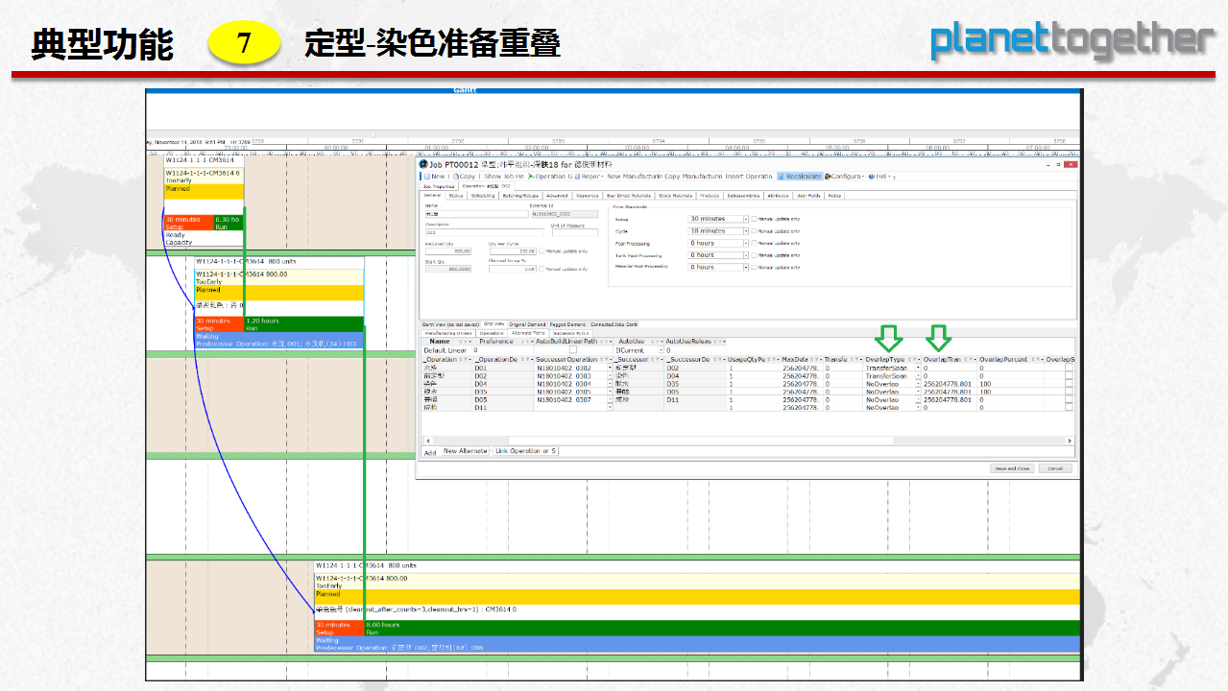
Task: Click the Required Qty input field
Action: point(448,250)
